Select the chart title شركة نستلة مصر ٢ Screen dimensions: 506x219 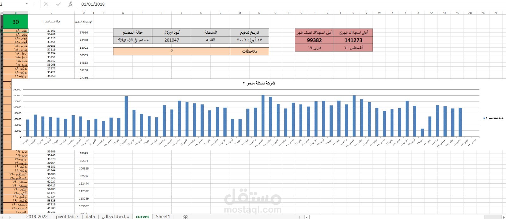[x=259, y=83]
